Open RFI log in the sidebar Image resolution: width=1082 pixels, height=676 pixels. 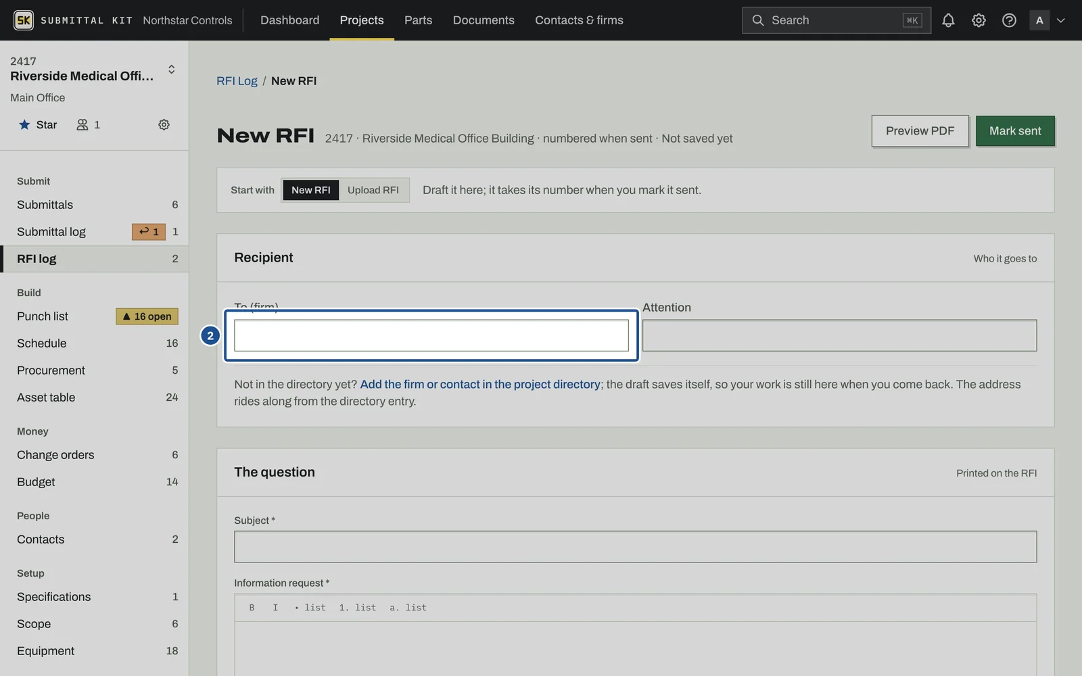click(95, 259)
